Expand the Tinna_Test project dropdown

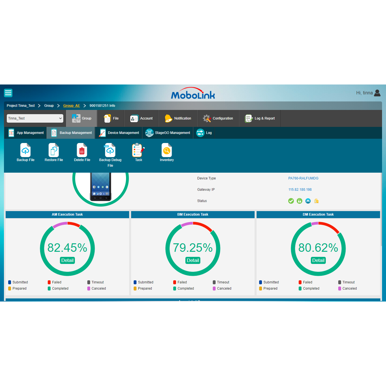click(35, 118)
